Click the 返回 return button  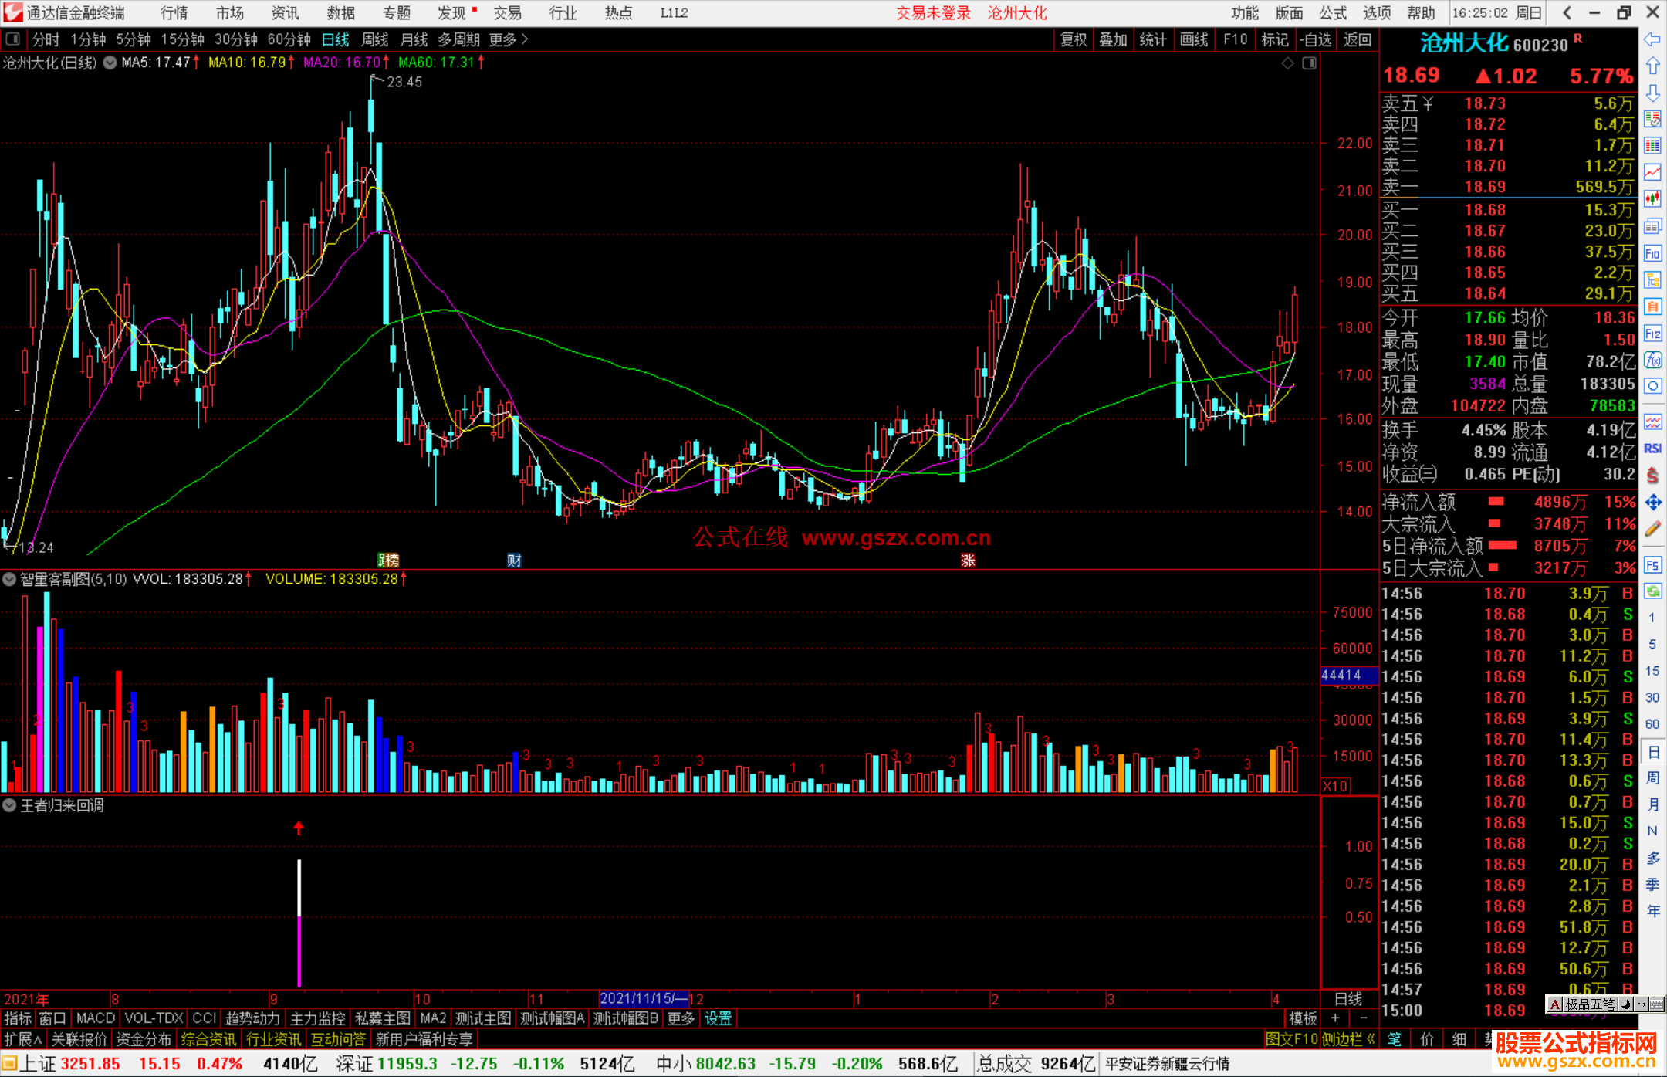point(1358,39)
